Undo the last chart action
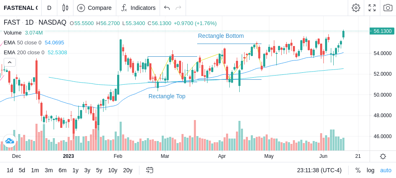396x178 pixels. coord(167,8)
